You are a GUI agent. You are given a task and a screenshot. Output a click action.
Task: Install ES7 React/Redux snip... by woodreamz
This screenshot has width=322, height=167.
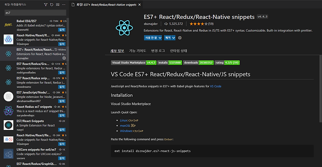(x=62, y=87)
